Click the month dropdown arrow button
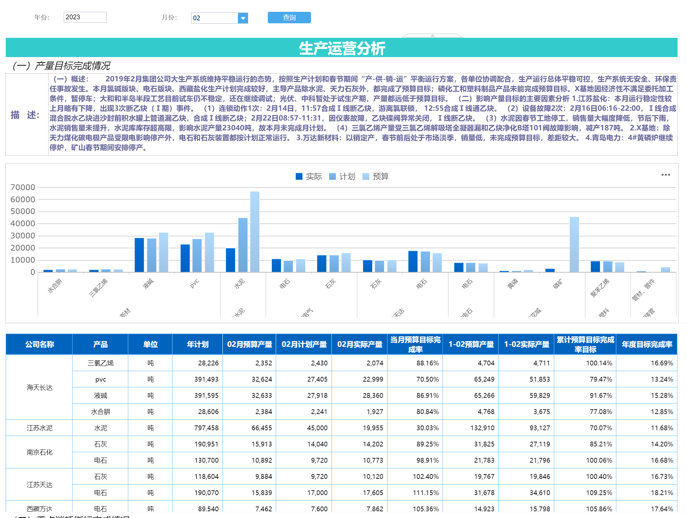Viewport: 687px width, 518px height. 243,18
